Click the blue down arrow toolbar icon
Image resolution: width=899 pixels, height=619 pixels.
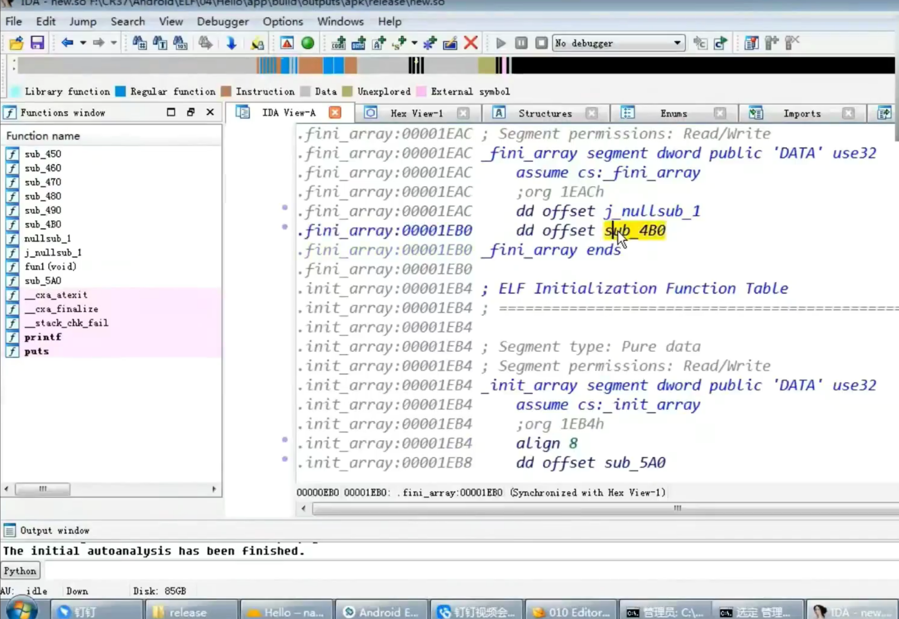pyautogui.click(x=231, y=43)
